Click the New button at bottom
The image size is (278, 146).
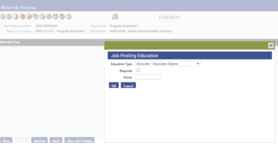point(6,140)
